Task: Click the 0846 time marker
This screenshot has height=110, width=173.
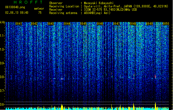Action: click(x=100, y=24)
